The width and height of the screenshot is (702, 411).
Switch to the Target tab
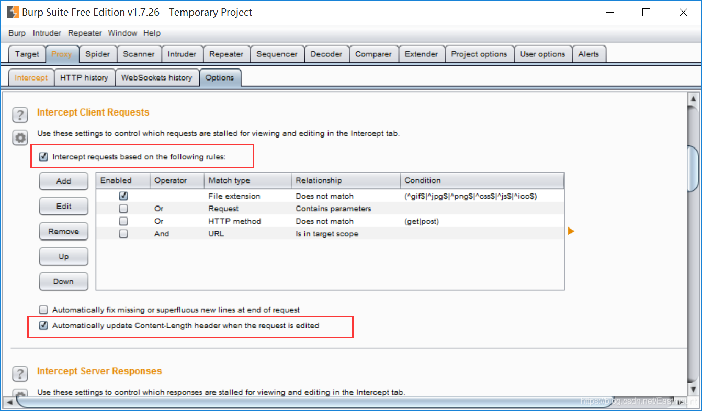[x=27, y=54]
